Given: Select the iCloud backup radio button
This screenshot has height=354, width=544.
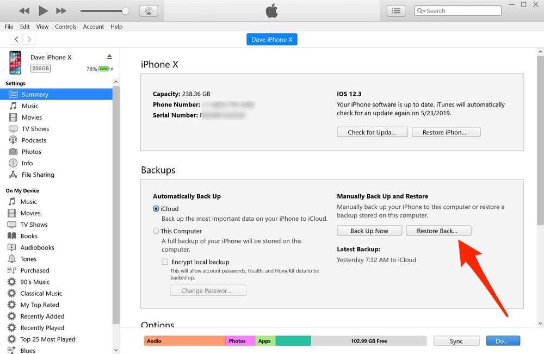Looking at the screenshot, I should (157, 209).
